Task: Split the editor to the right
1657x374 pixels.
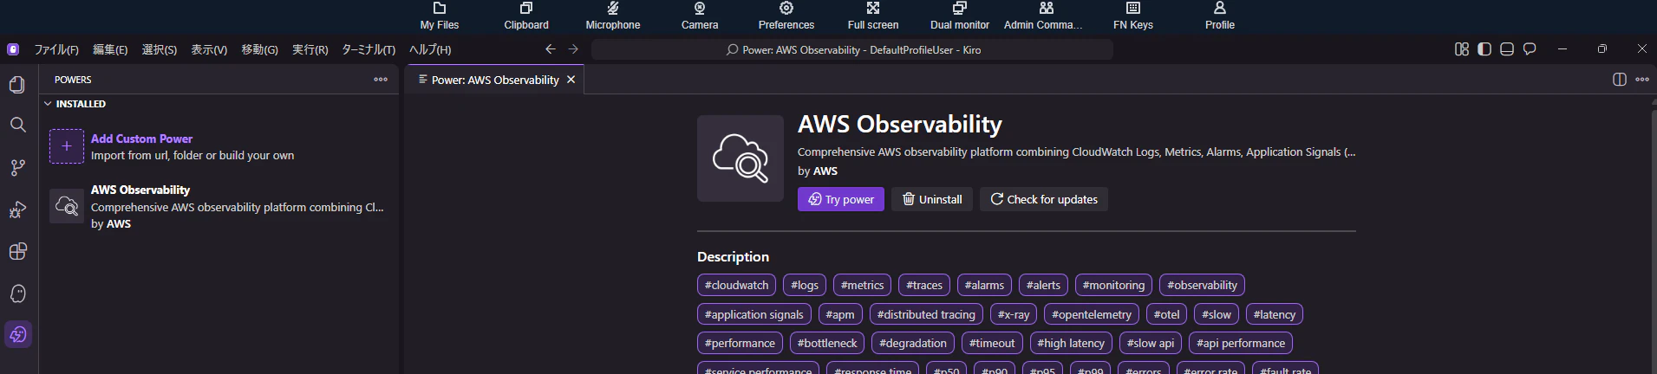Action: click(x=1619, y=80)
